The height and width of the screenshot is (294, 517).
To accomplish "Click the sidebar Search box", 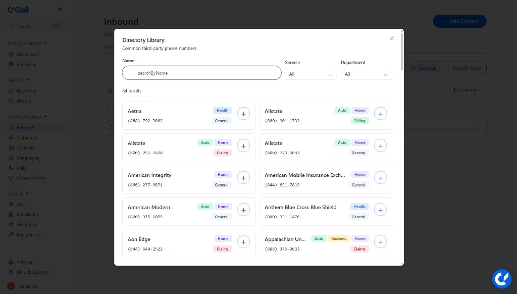I will click(35, 26).
